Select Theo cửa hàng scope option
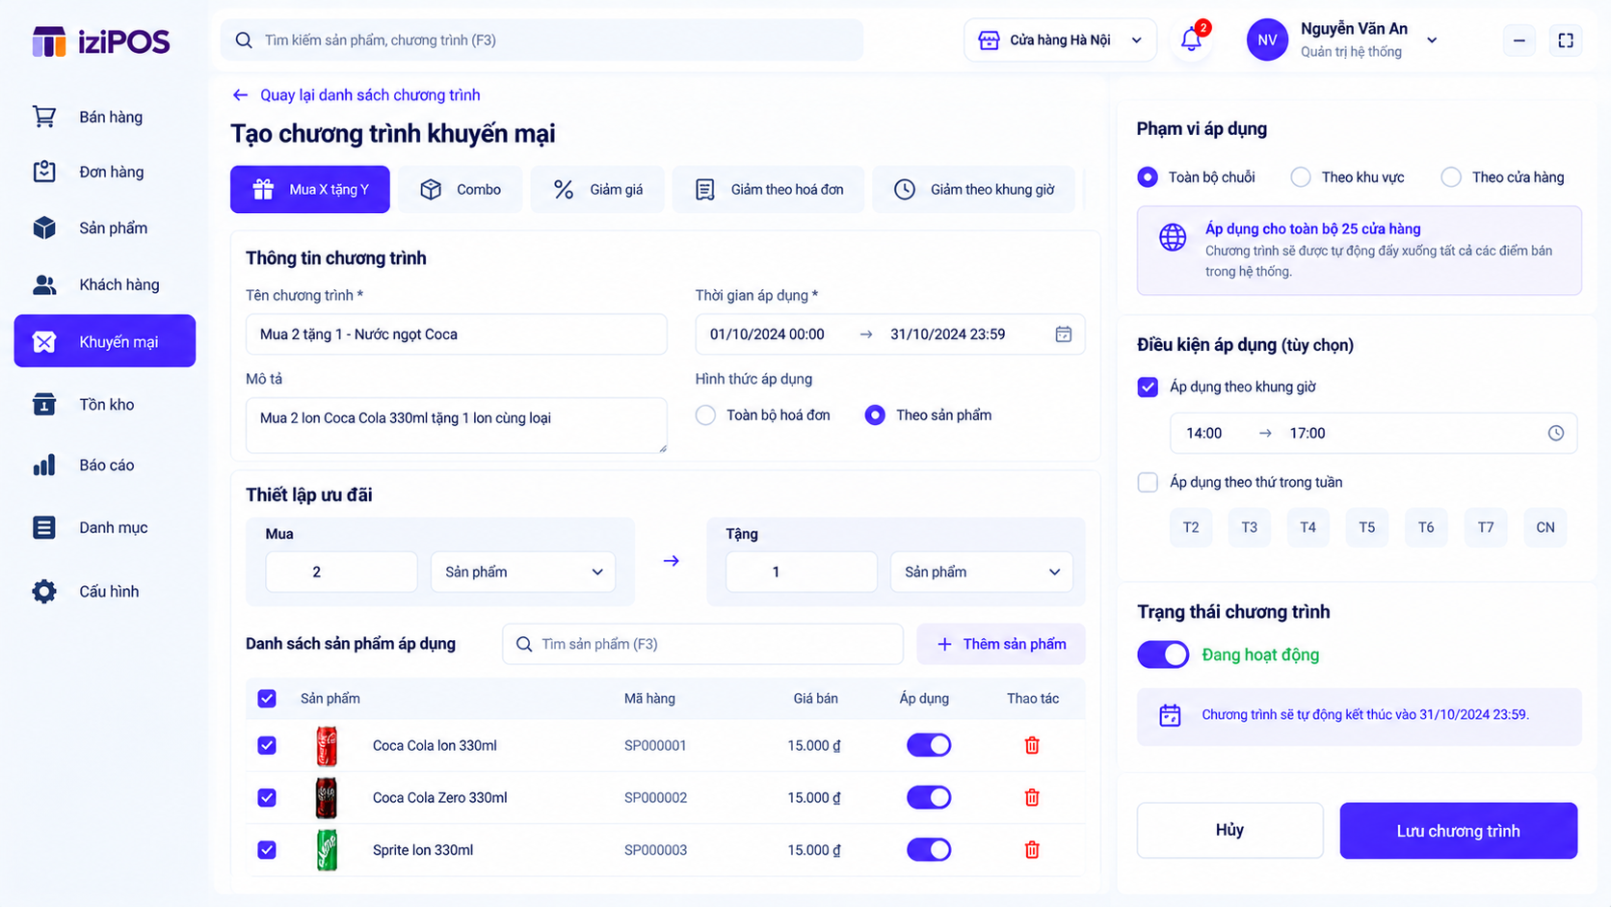The width and height of the screenshot is (1611, 907). tap(1451, 177)
